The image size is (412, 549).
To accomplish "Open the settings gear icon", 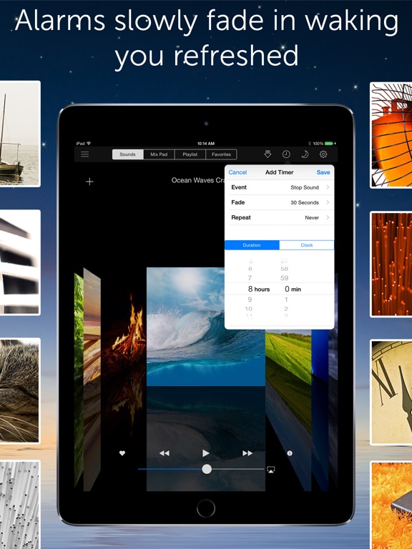I will tap(323, 154).
